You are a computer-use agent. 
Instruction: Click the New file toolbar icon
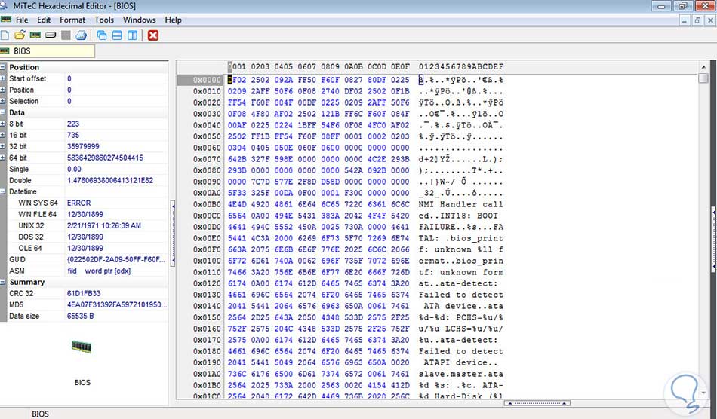6,35
